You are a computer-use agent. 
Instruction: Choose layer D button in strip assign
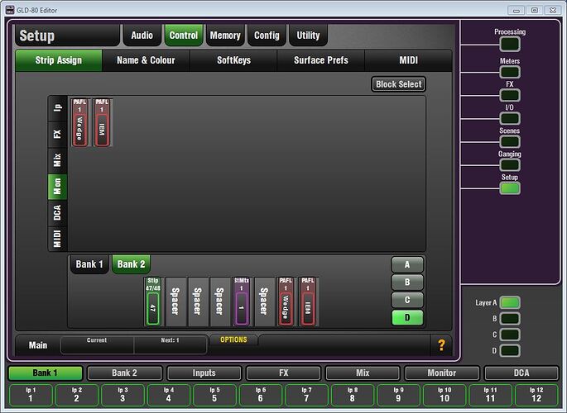coord(407,317)
